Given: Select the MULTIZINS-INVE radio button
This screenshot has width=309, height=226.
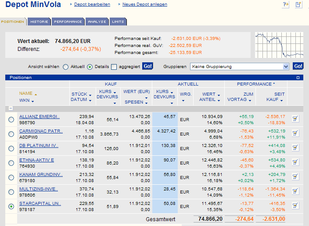Looking at the screenshot, I should (x=11, y=192).
